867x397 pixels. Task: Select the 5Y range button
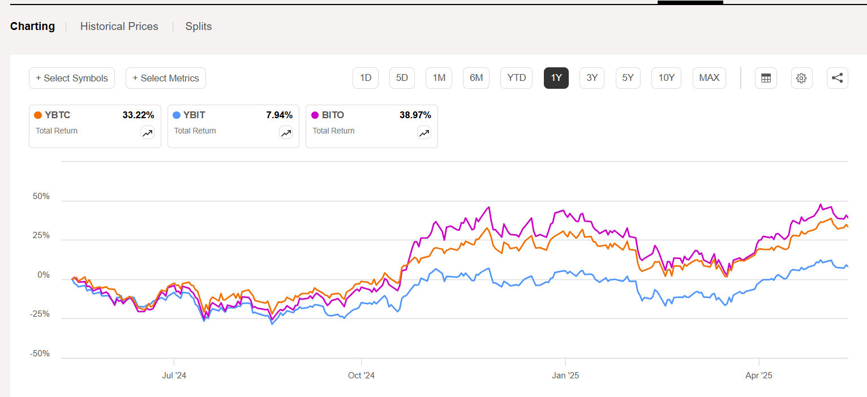coord(628,78)
